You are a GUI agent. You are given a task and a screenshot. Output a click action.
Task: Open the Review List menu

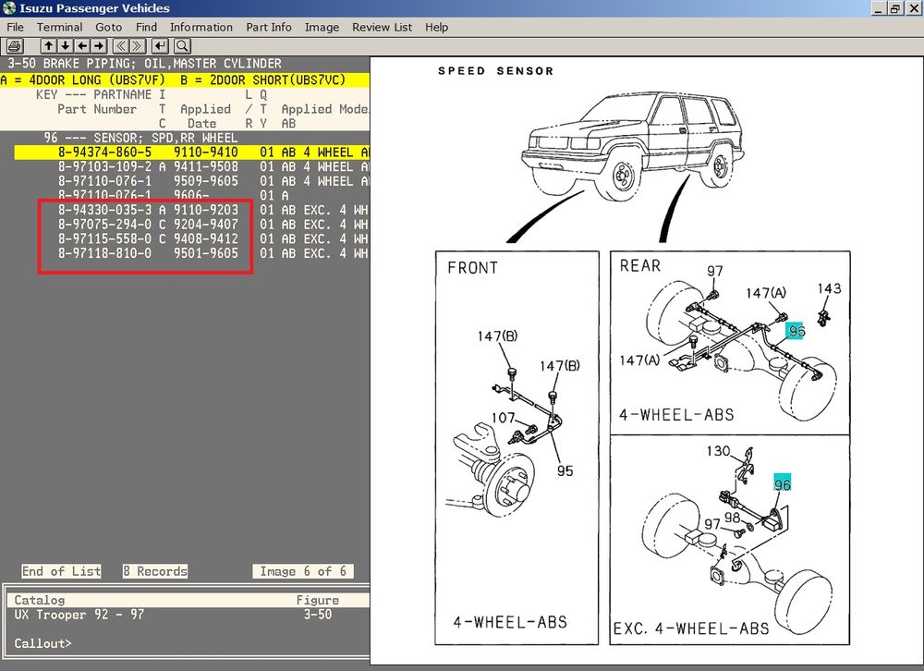(382, 27)
